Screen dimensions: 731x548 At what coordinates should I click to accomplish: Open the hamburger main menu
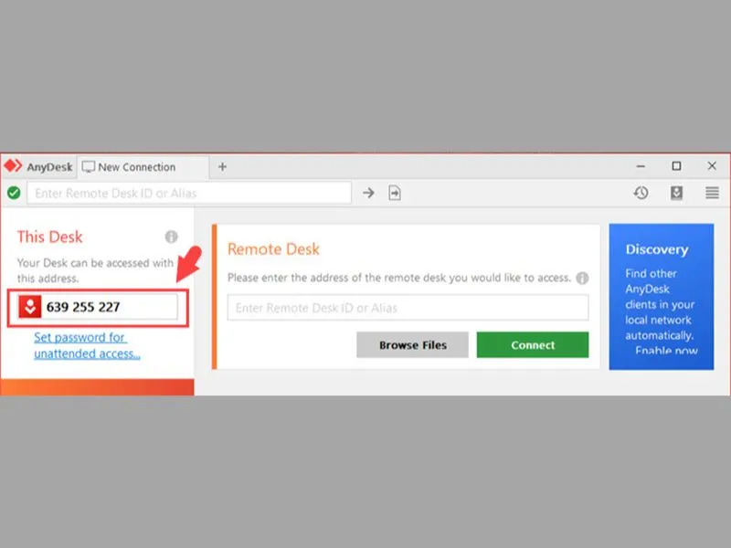click(712, 193)
